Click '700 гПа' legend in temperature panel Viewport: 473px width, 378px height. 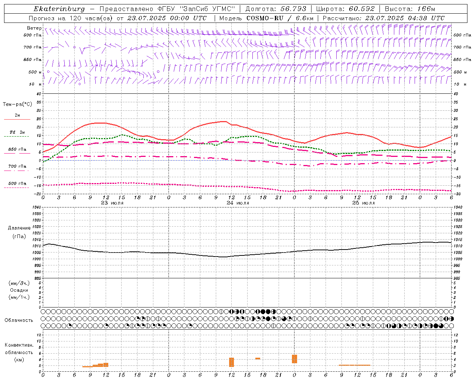click(x=17, y=166)
